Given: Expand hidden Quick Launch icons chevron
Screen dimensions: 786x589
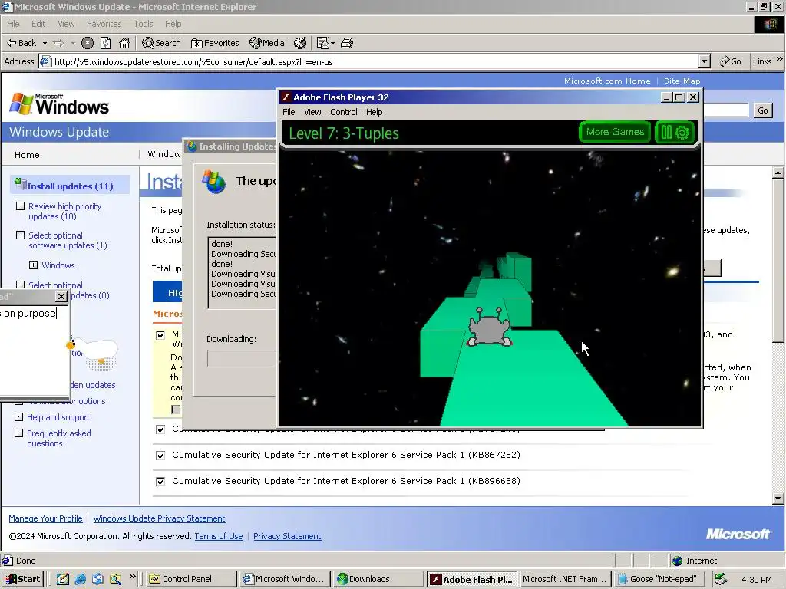Looking at the screenshot, I should (132, 577).
